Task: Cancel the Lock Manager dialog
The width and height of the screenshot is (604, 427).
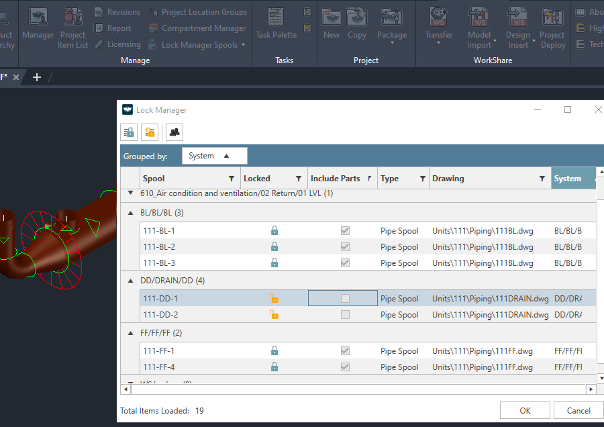Action: 578,410
